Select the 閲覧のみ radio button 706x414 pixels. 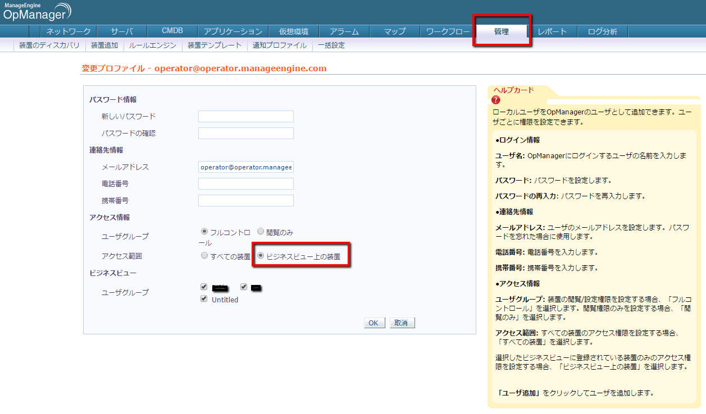pyautogui.click(x=261, y=231)
